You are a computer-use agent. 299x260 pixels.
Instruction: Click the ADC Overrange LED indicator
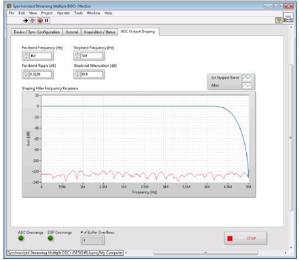[21, 238]
